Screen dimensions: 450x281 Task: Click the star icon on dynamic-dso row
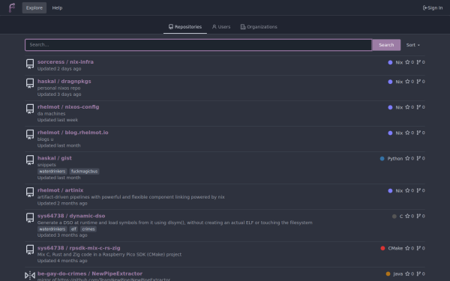coord(407,216)
